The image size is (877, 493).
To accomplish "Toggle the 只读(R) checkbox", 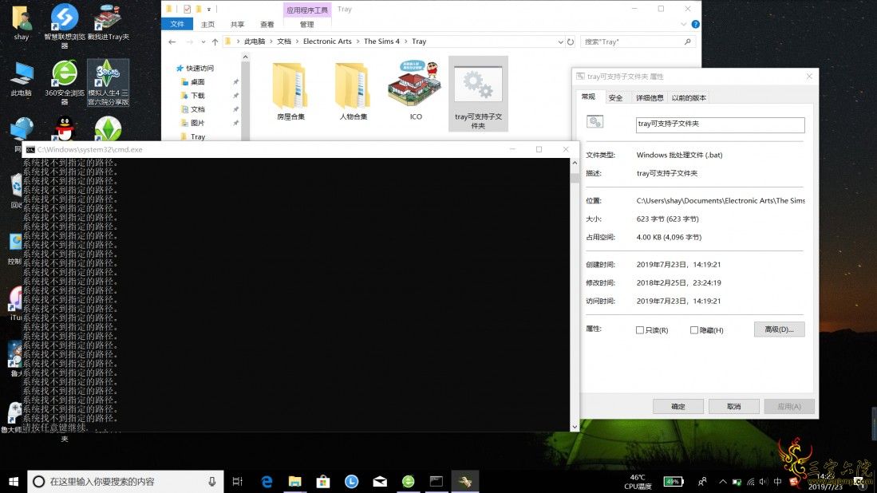I will [640, 329].
